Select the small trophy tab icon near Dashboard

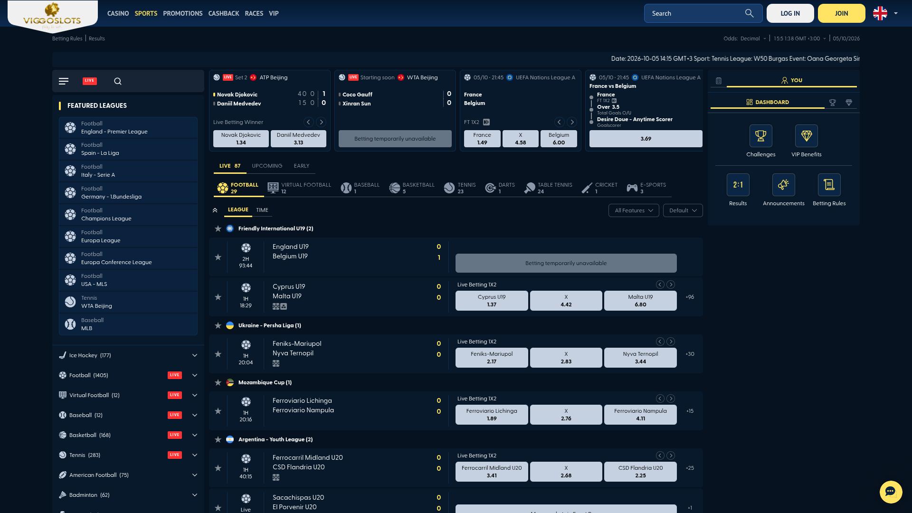[833, 103]
